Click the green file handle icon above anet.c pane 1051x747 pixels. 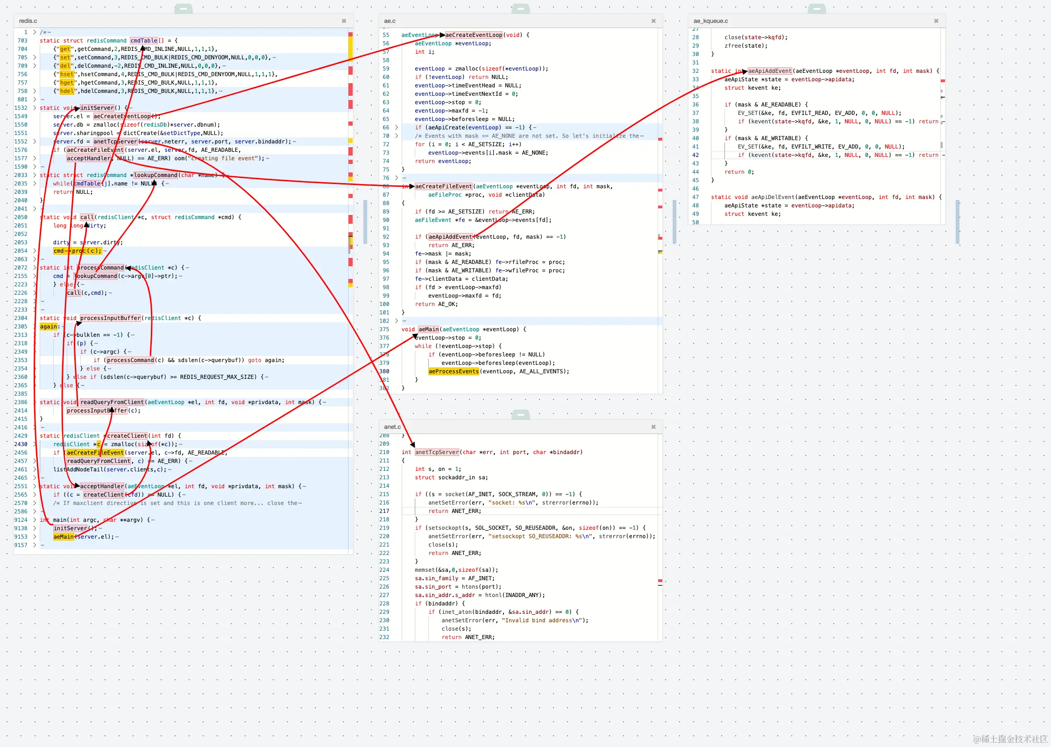click(x=520, y=414)
